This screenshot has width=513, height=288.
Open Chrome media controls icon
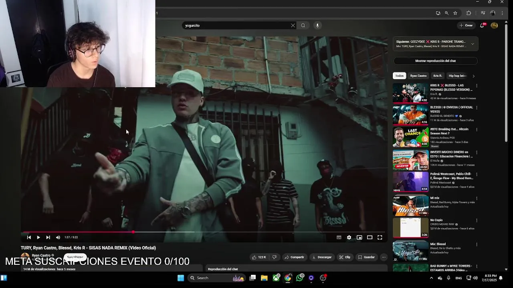483,13
